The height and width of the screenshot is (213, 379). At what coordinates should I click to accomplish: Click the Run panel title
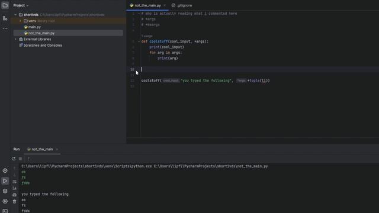[17, 149]
